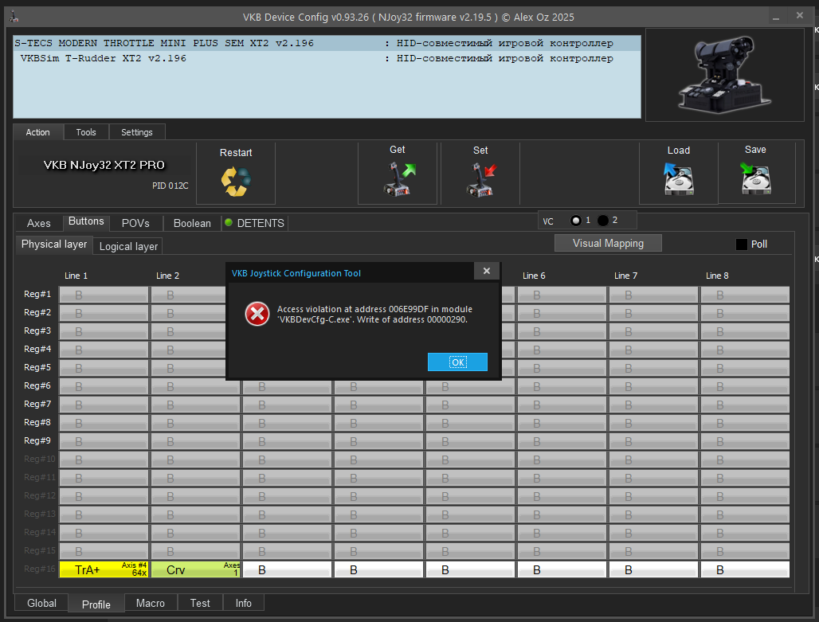
Task: Open the Boolean tab
Action: pyautogui.click(x=192, y=223)
